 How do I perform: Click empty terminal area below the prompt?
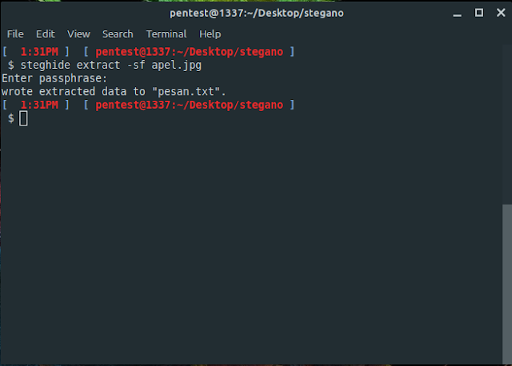coord(251,241)
